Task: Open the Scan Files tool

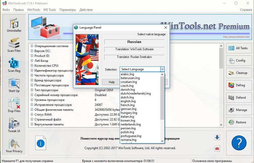Action: [14, 45]
